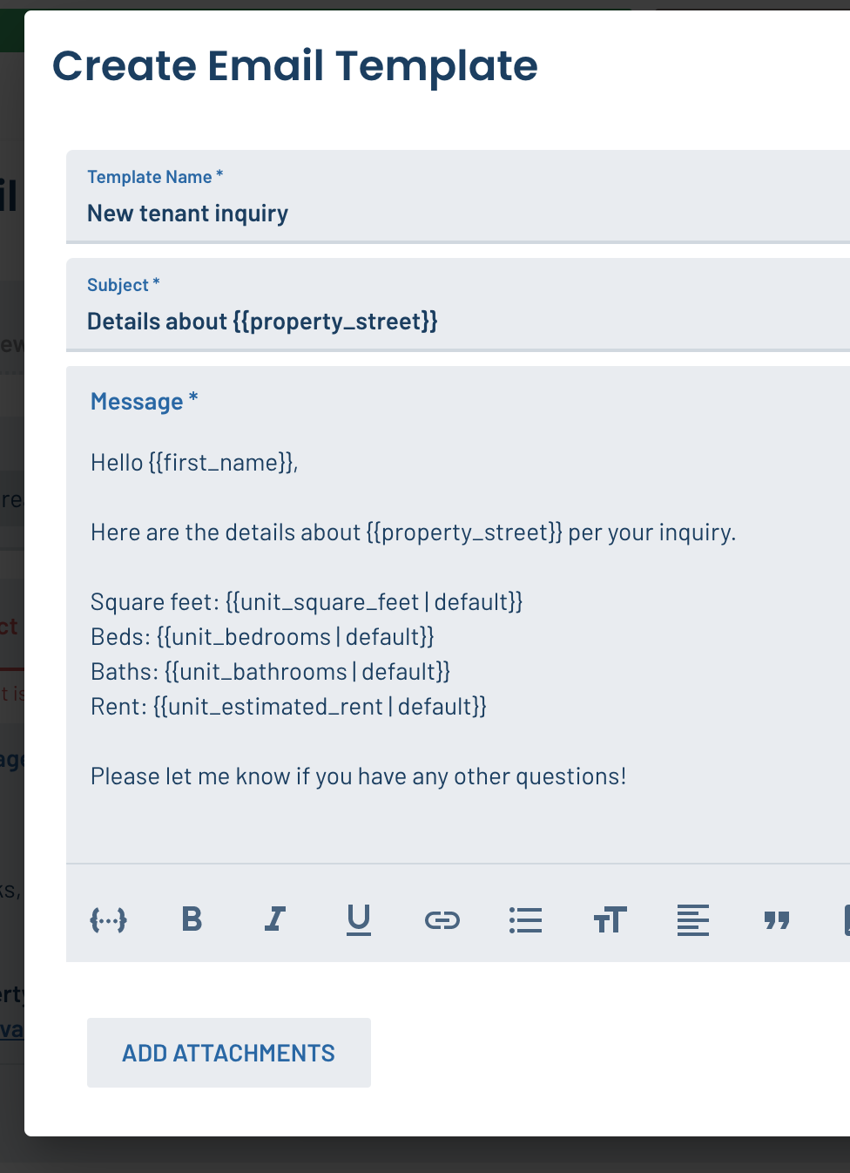Edit the Template Name field
The image size is (850, 1173).
click(x=458, y=197)
